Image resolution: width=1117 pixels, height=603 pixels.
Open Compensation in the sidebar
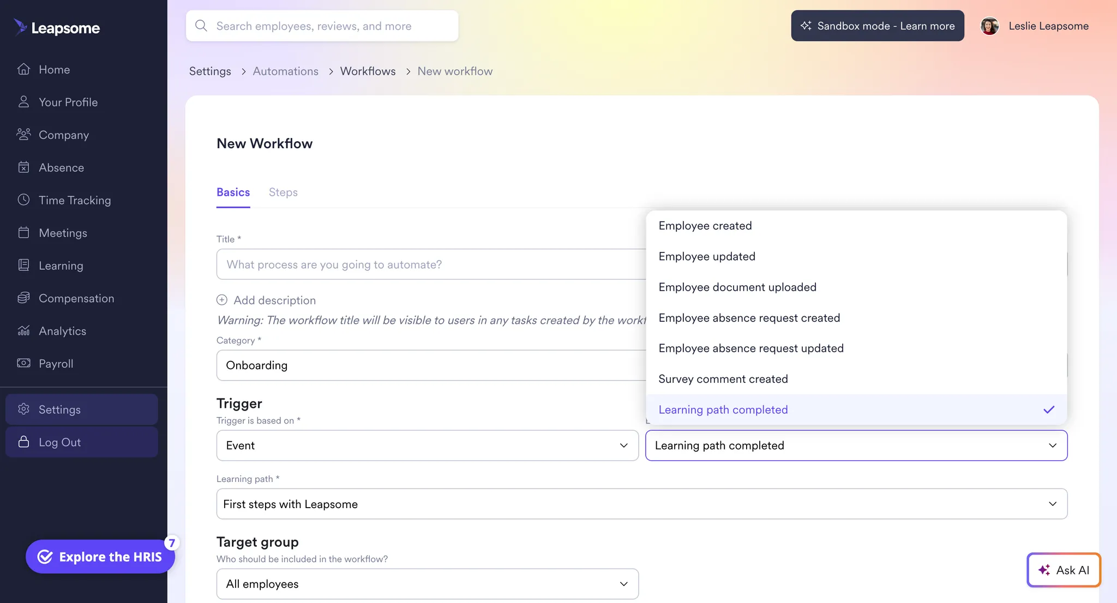point(76,298)
